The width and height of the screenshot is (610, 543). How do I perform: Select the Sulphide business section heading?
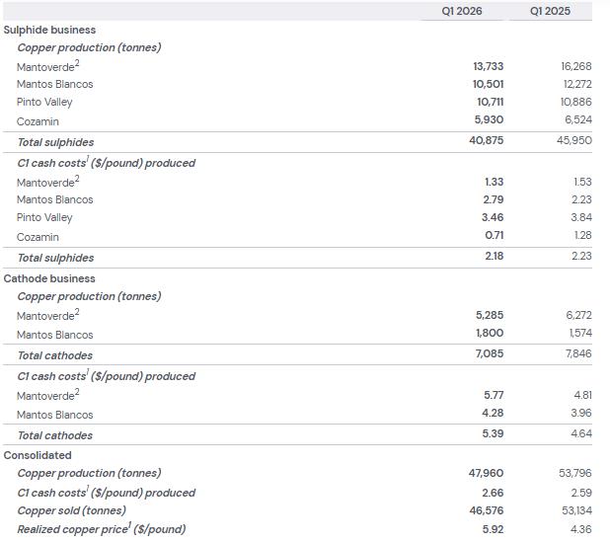49,30
